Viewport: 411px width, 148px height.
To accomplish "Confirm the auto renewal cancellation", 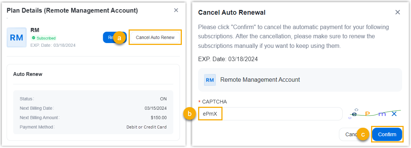I will click(387, 134).
